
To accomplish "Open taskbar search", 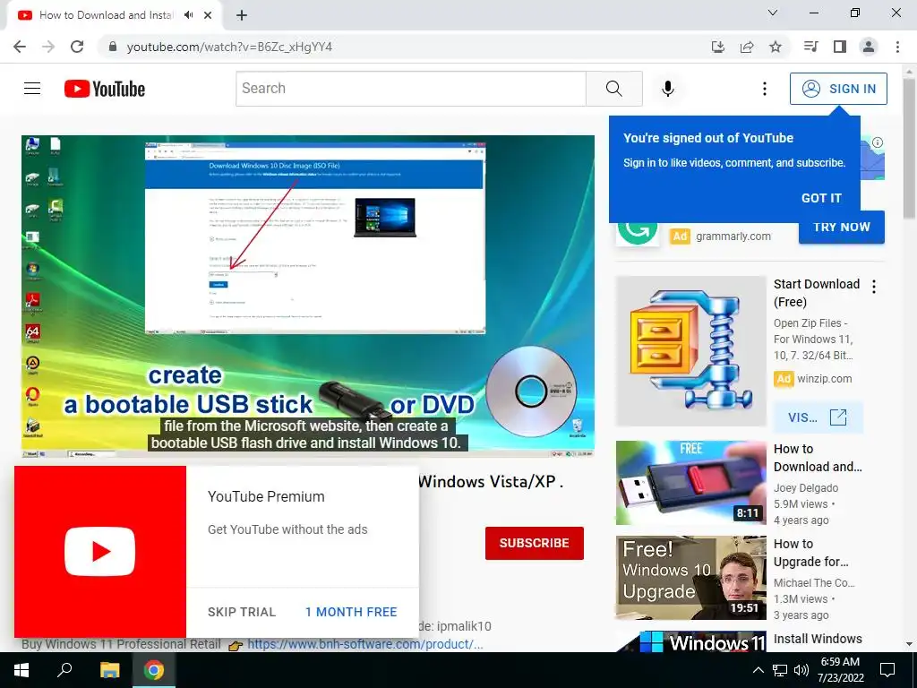I will point(64,670).
